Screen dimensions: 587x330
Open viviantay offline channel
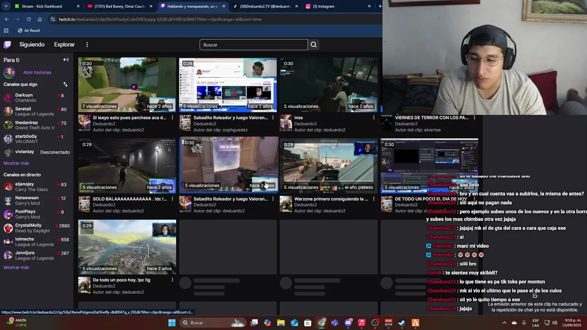pyautogui.click(x=37, y=152)
